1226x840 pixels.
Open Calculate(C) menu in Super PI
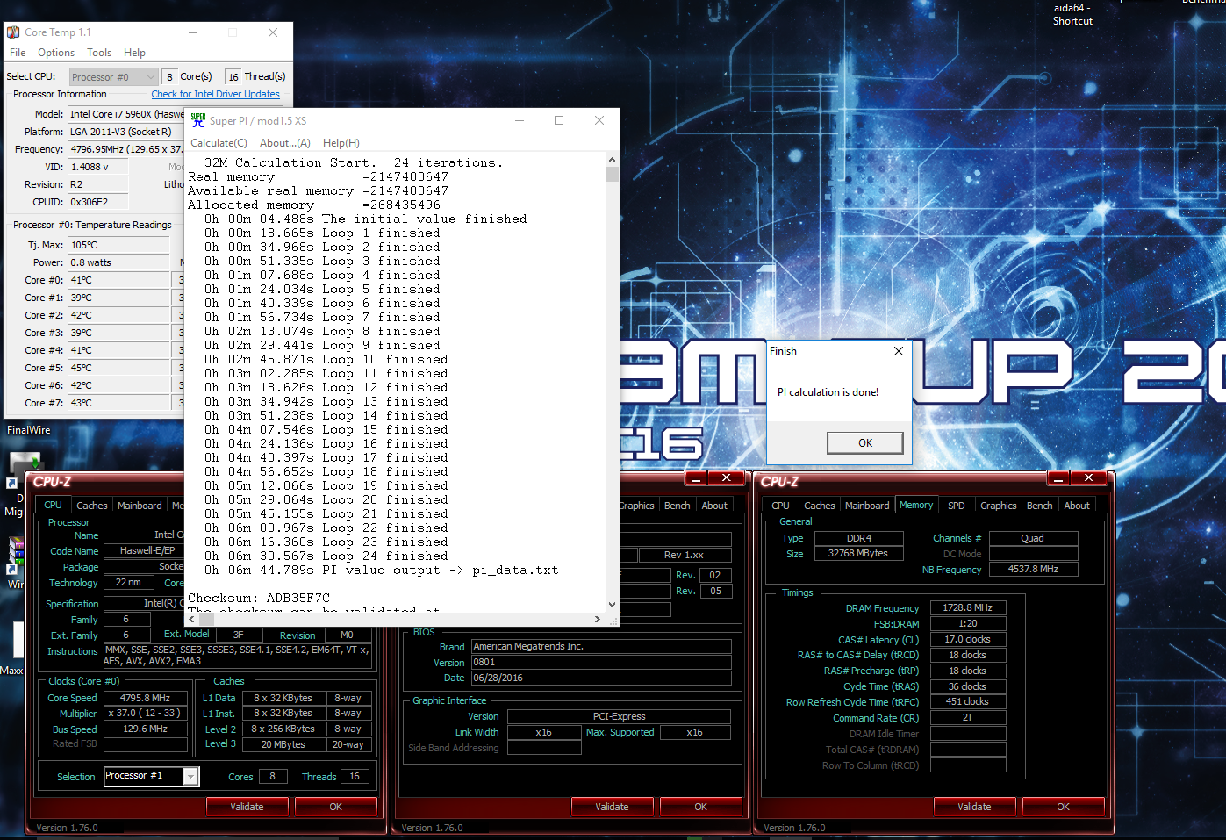click(x=219, y=143)
